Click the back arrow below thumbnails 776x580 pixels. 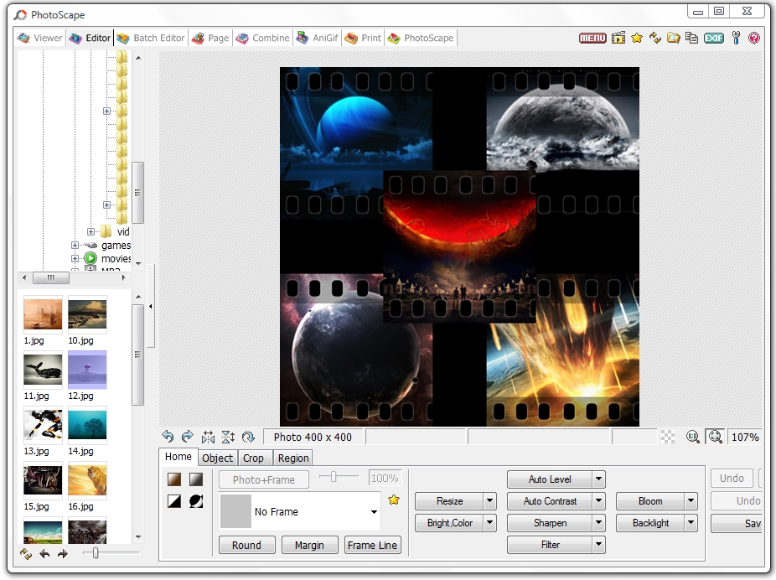pyautogui.click(x=44, y=554)
